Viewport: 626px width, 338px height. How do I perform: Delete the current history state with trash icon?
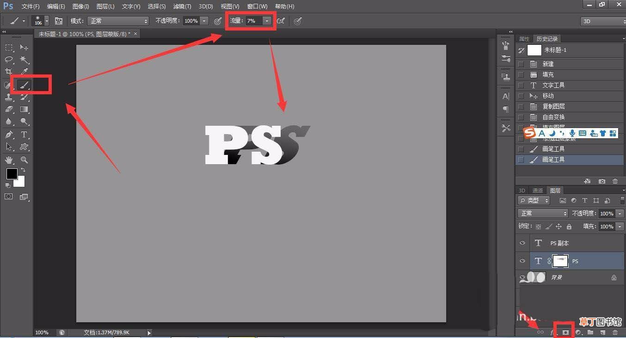tap(615, 181)
